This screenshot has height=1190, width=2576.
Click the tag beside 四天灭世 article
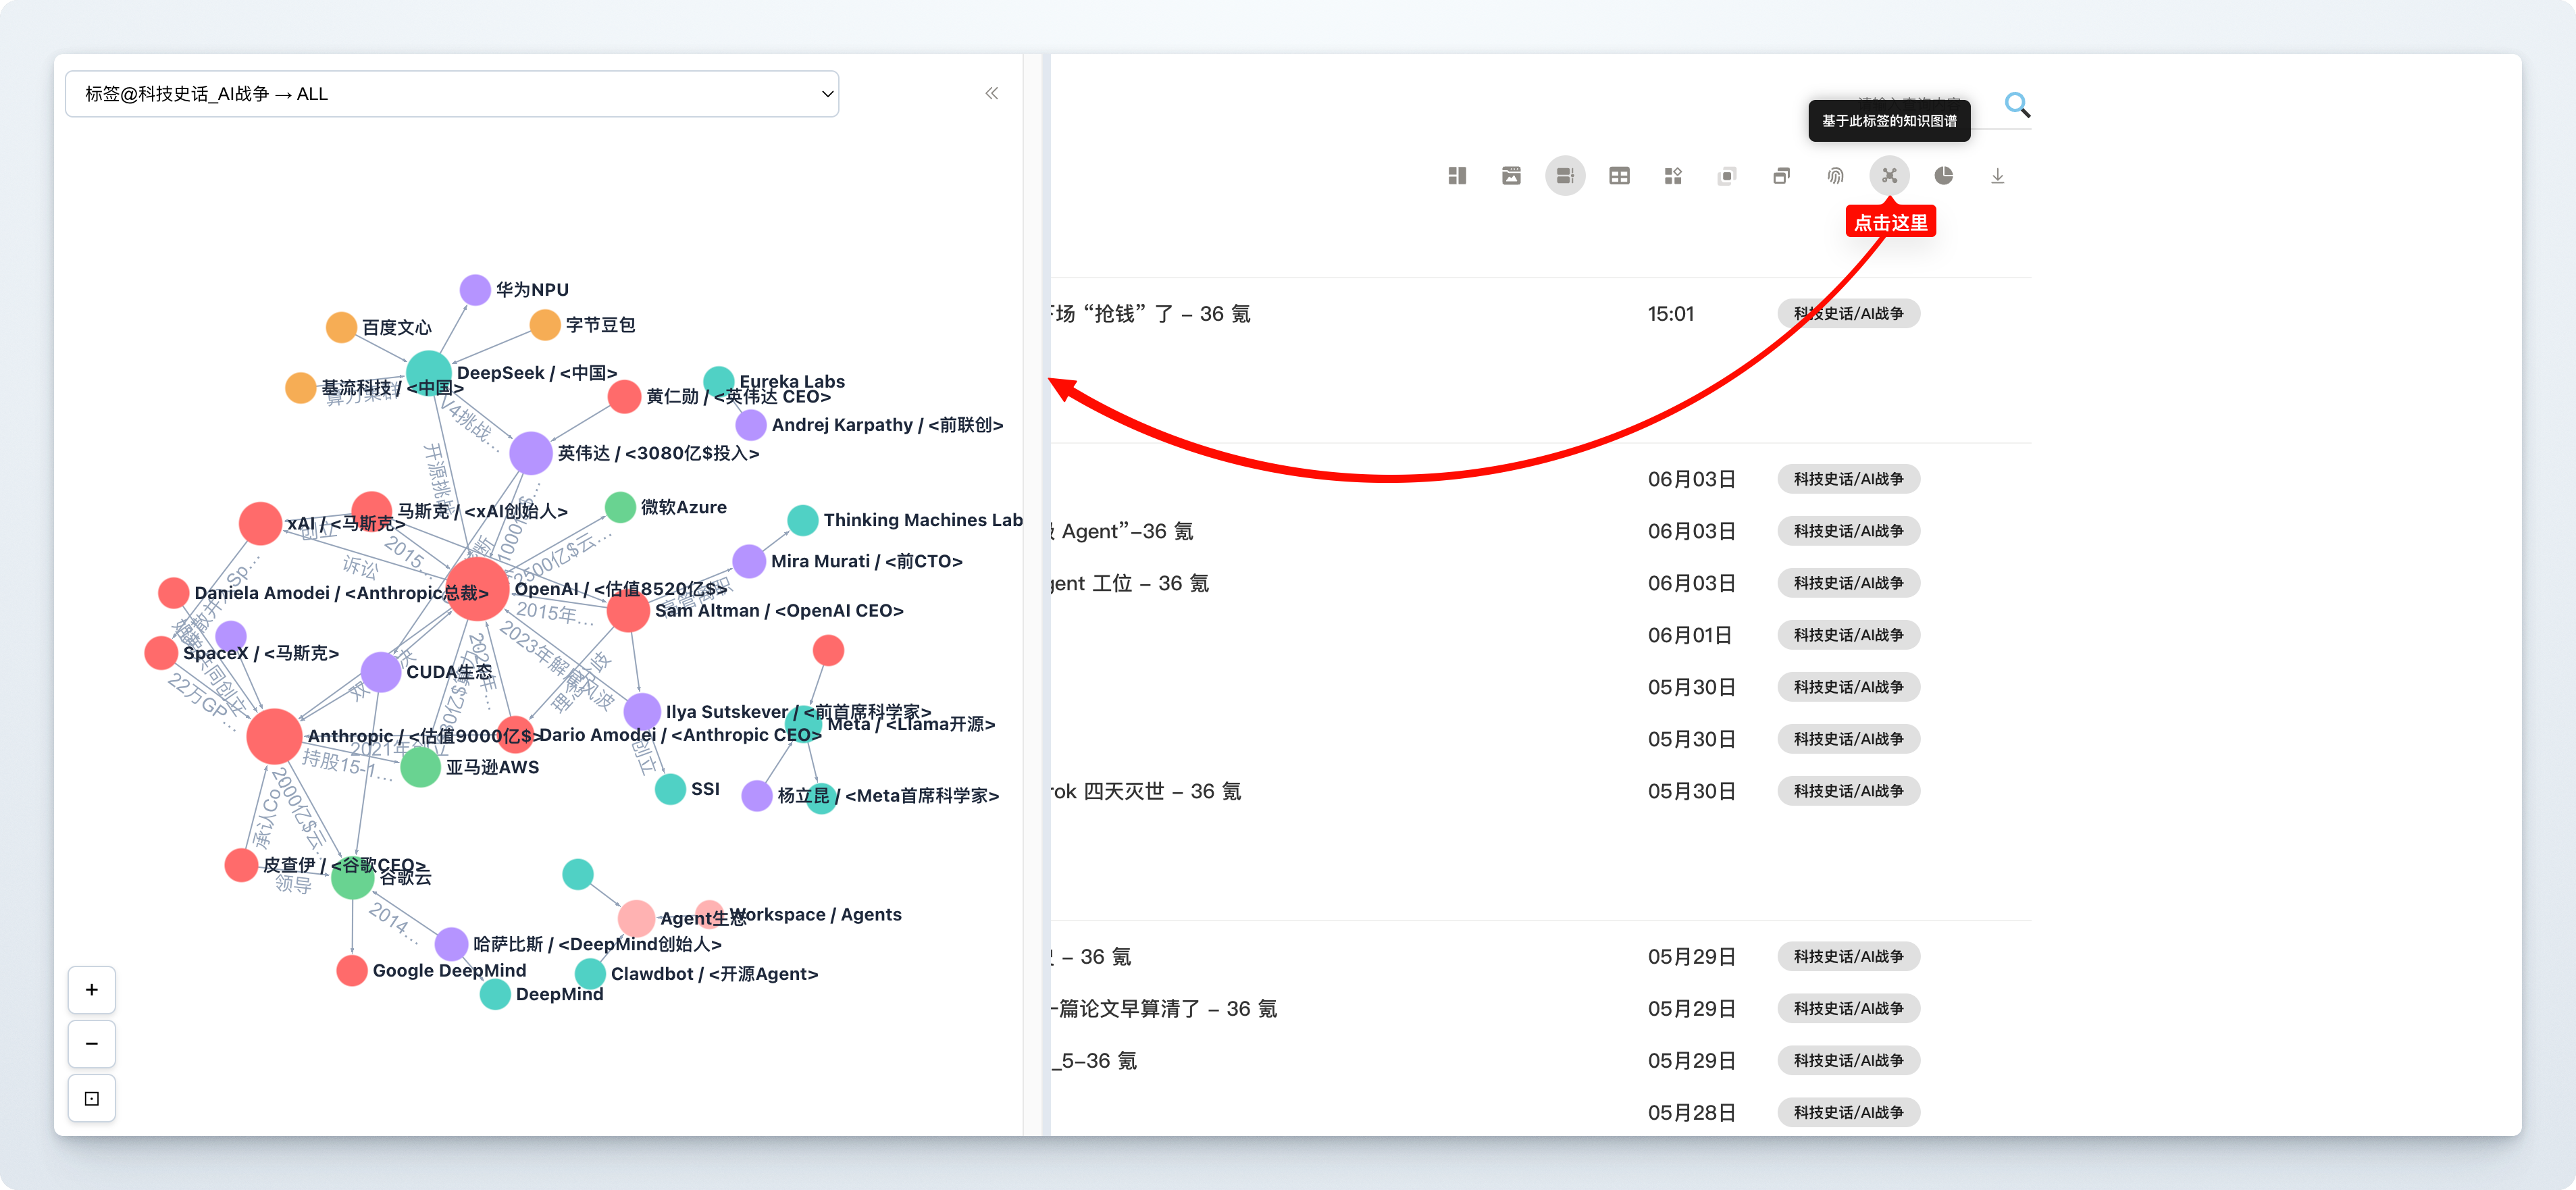tap(1848, 791)
